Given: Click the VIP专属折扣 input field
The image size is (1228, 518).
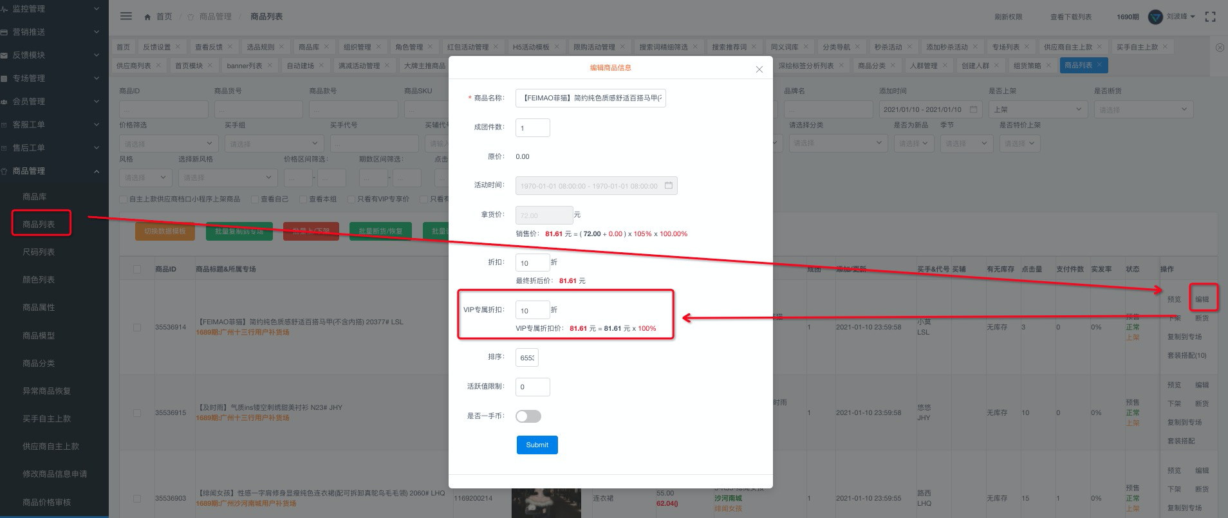Looking at the screenshot, I should [533, 310].
